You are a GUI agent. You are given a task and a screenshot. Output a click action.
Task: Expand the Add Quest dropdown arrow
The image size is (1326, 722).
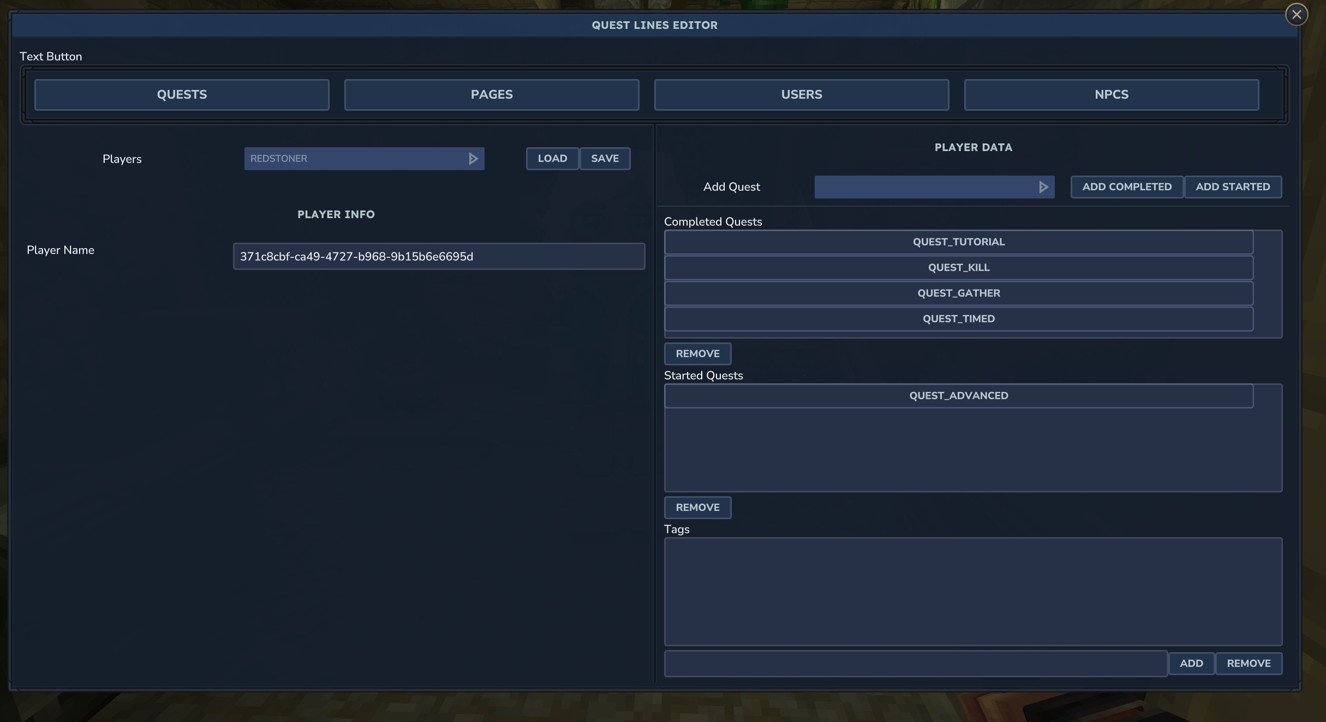[1043, 187]
